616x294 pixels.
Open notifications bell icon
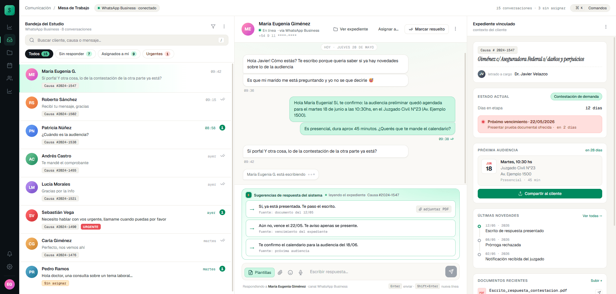(x=10, y=254)
